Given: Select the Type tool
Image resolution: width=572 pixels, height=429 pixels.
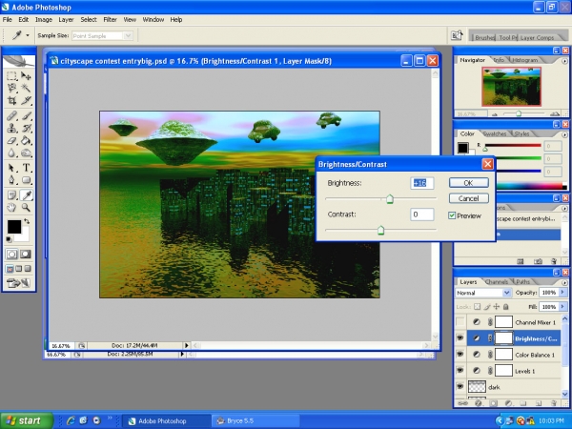Looking at the screenshot, I should (x=26, y=168).
